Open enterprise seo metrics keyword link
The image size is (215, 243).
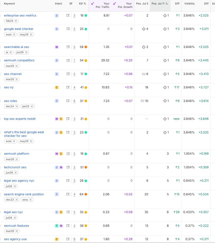coord(20,15)
